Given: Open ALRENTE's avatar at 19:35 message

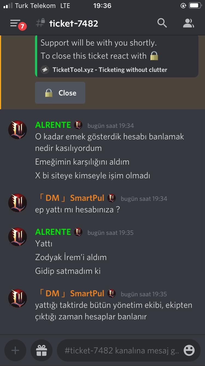Looking at the screenshot, I should click(x=17, y=237).
